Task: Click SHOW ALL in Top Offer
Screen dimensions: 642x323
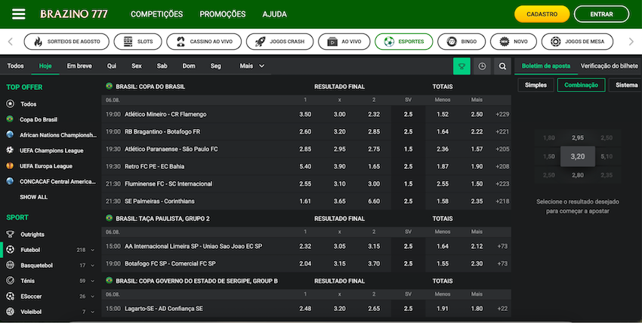Action: click(33, 197)
